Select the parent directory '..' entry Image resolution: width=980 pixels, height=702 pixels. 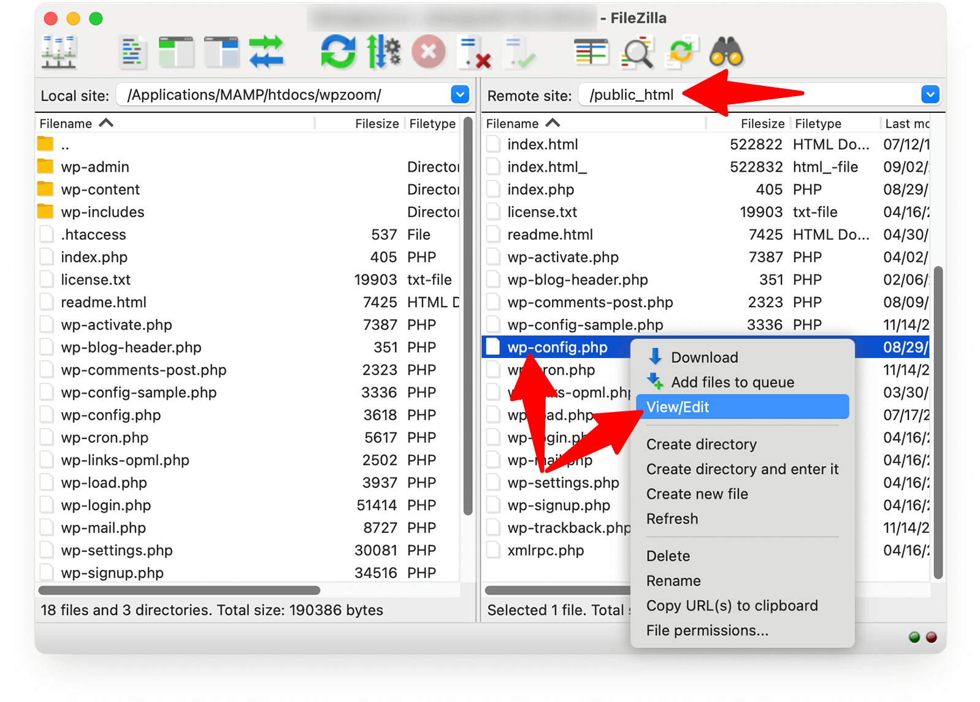click(x=248, y=145)
